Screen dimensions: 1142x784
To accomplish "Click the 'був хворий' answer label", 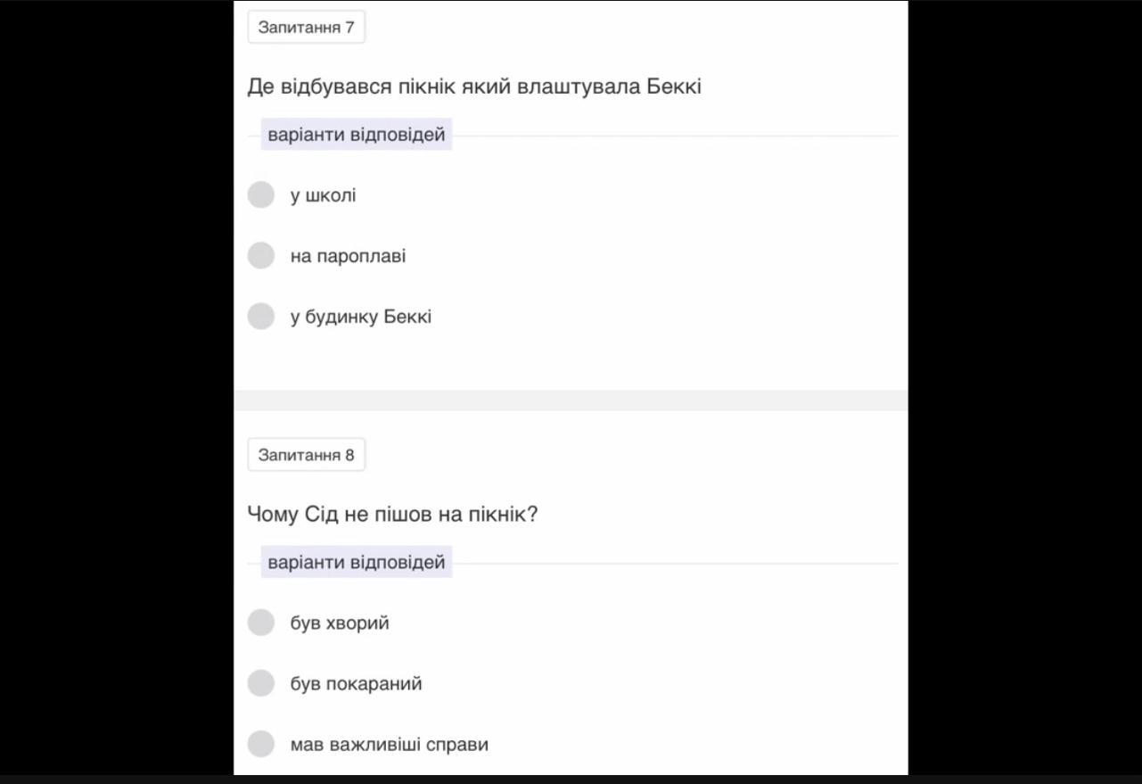I will point(340,623).
